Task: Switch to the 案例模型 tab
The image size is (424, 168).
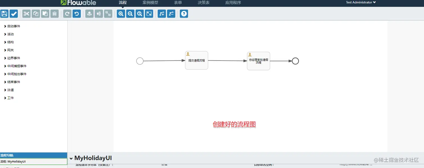Action: (150, 3)
